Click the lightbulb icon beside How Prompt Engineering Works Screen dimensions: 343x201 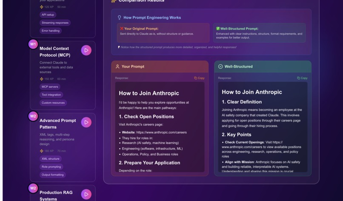[120, 17]
